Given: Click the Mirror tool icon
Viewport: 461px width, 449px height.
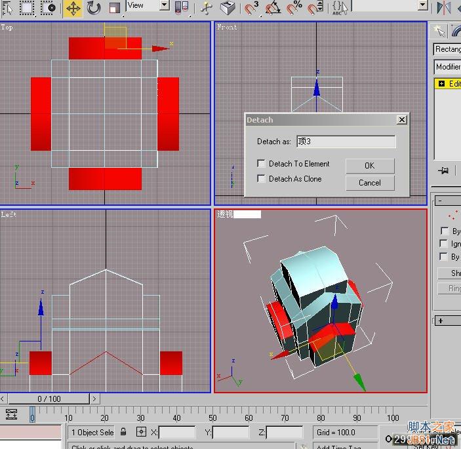Looking at the screenshot, I should click(444, 8).
